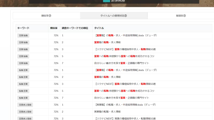This screenshot has height=120, width=214.
Task: Switch to the 単語別 tab
Action: coord(181,16)
